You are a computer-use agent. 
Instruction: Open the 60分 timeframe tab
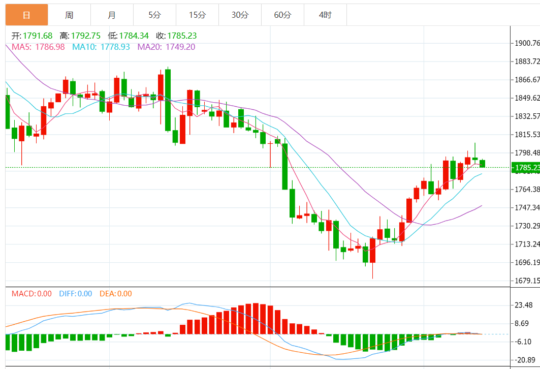(x=283, y=15)
